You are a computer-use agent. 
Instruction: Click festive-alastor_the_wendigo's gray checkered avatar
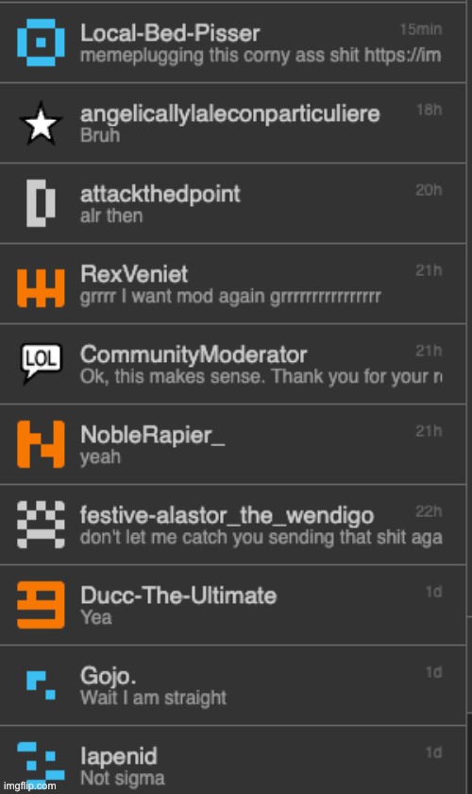41,525
